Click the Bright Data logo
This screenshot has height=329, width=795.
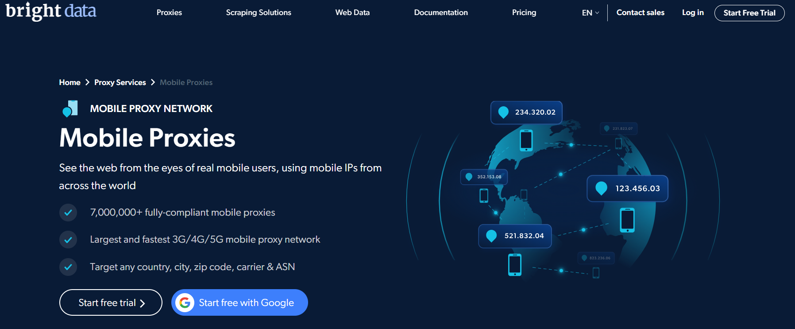(x=51, y=11)
